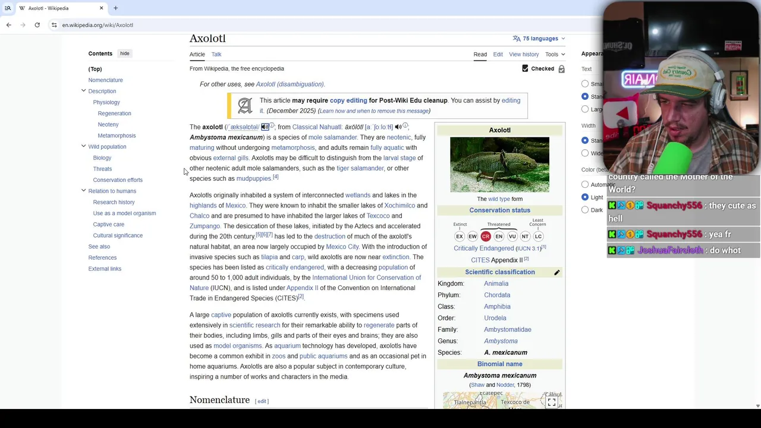Collapse the Wild population contents section
The width and height of the screenshot is (761, 428).
[84, 146]
